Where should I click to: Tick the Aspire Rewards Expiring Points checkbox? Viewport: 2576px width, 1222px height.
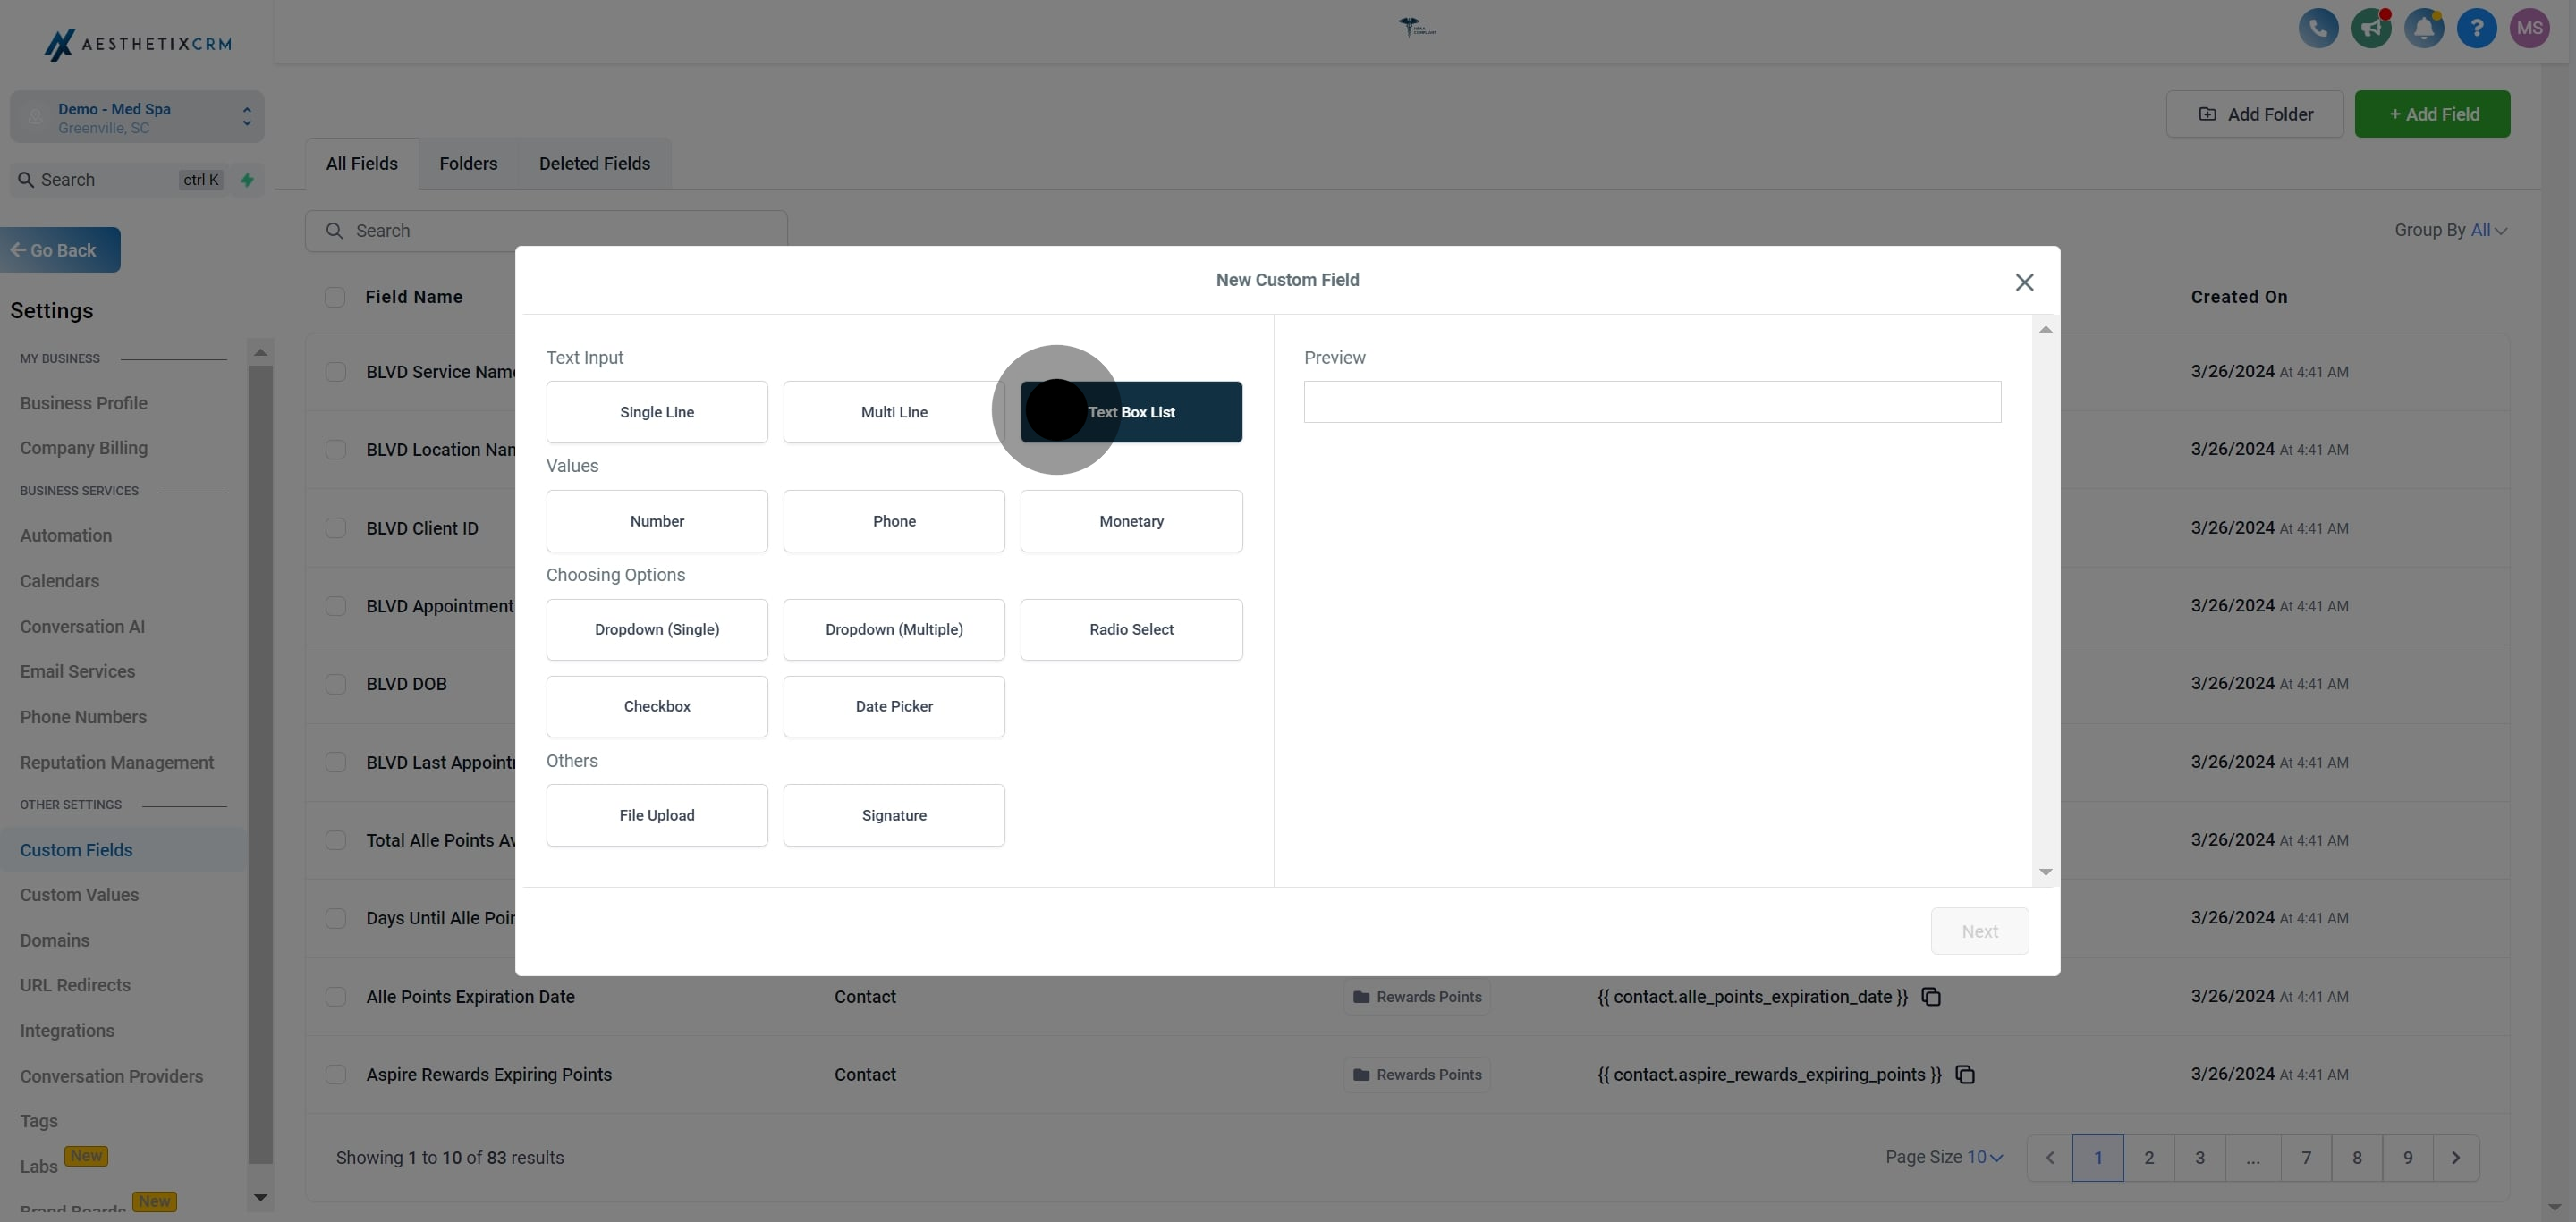(x=336, y=1075)
